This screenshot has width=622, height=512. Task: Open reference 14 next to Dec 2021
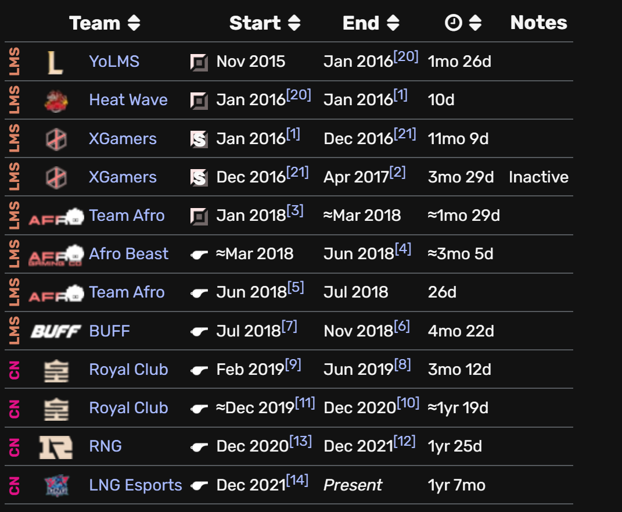tap(297, 480)
